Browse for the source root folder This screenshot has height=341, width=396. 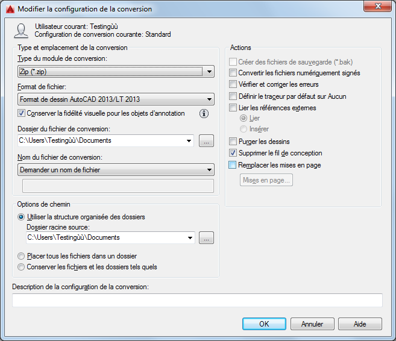206,238
